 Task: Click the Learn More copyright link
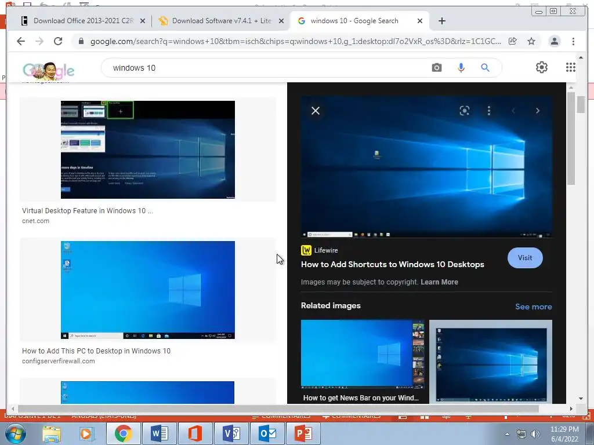click(440, 282)
